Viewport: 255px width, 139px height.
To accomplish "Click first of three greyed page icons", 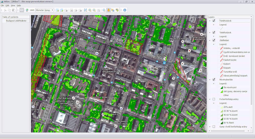I will (71, 10).
